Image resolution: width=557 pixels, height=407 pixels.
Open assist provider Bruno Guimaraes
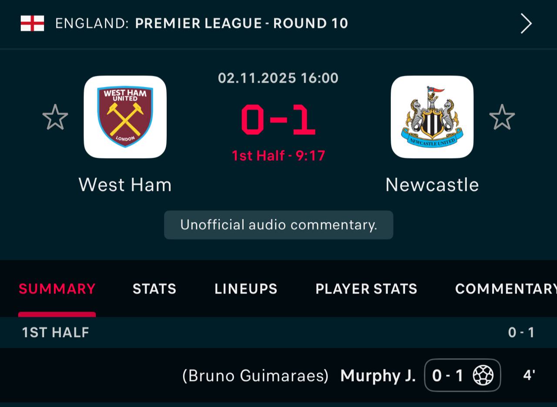pos(255,375)
